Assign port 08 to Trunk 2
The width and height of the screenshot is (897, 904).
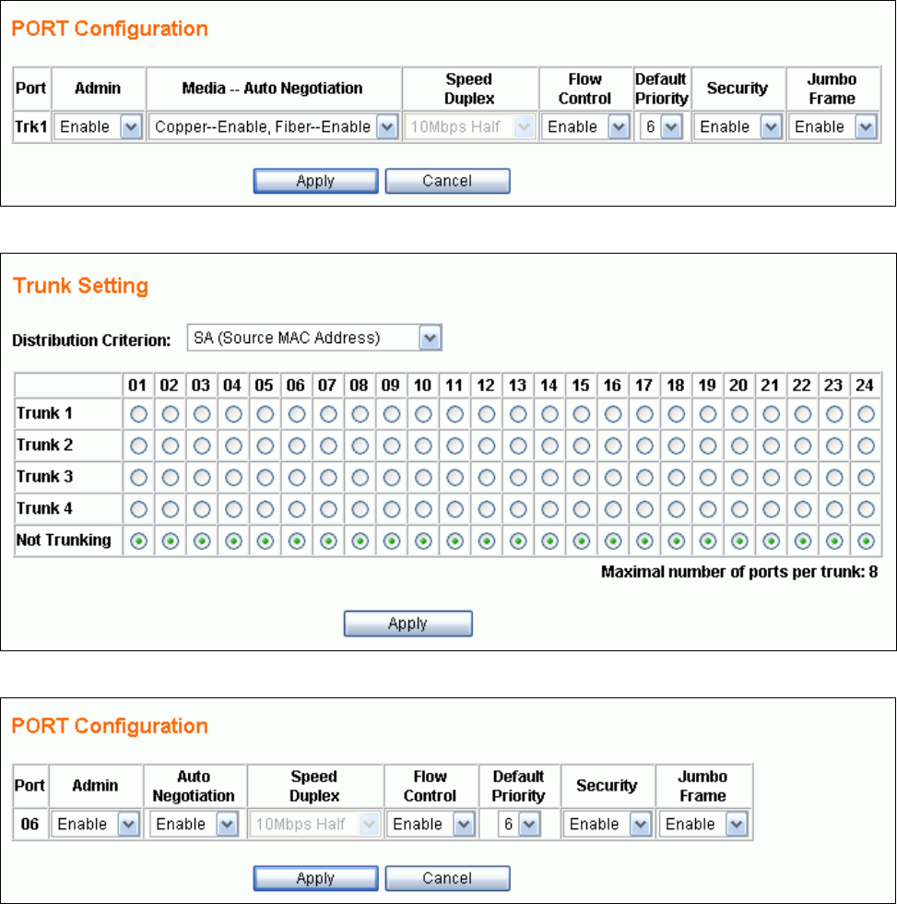point(360,446)
